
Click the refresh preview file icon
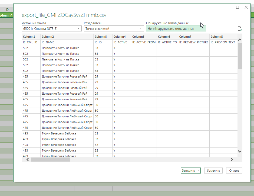pyautogui.click(x=240, y=28)
